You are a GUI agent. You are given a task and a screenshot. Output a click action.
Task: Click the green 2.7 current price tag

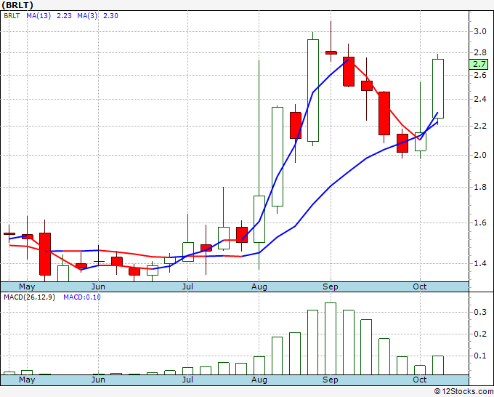[x=478, y=64]
